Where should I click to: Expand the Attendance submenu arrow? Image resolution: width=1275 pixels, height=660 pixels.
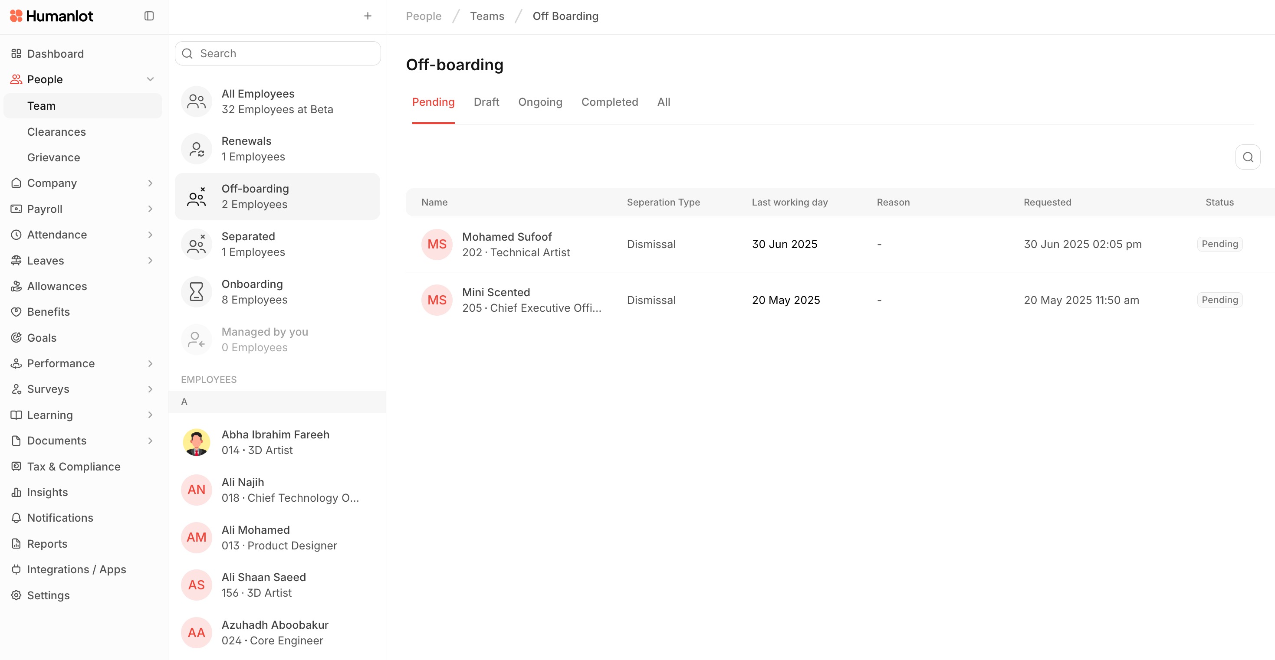(151, 235)
